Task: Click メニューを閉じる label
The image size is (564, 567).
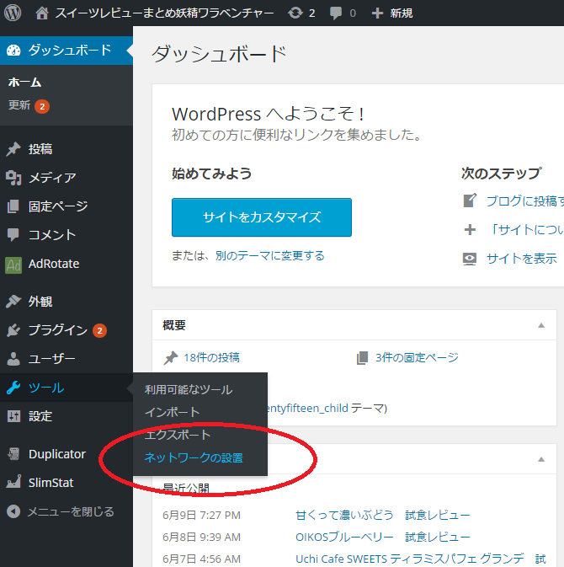Action: click(x=71, y=511)
